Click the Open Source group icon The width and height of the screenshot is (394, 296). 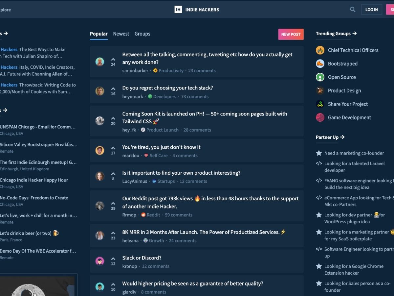click(x=320, y=77)
